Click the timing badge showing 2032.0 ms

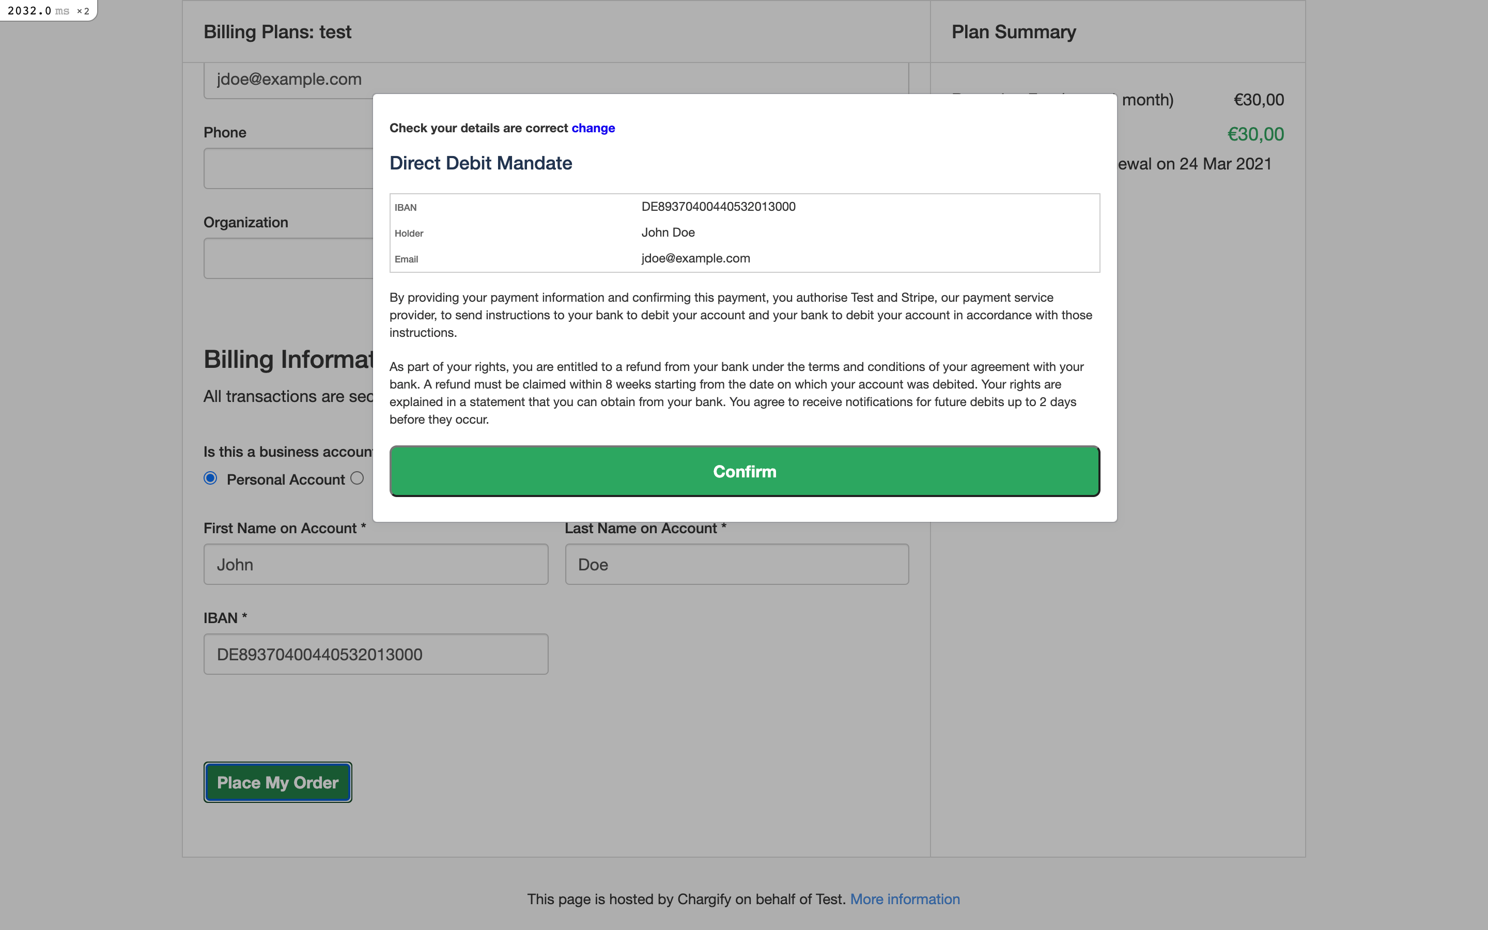tap(48, 10)
